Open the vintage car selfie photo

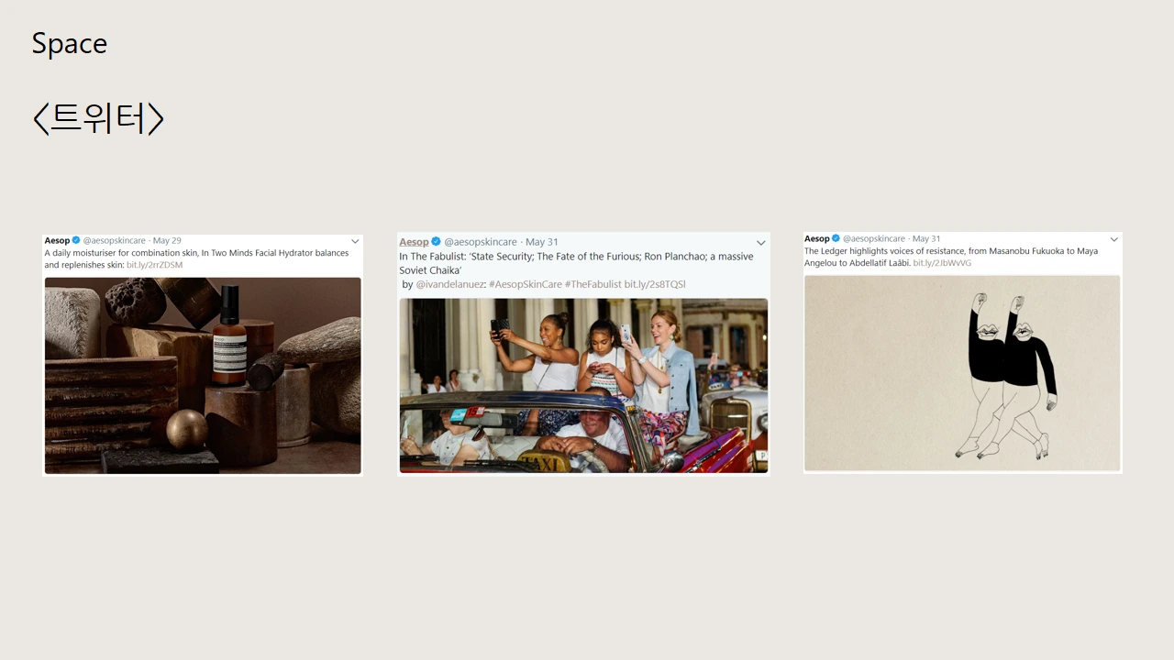583,386
